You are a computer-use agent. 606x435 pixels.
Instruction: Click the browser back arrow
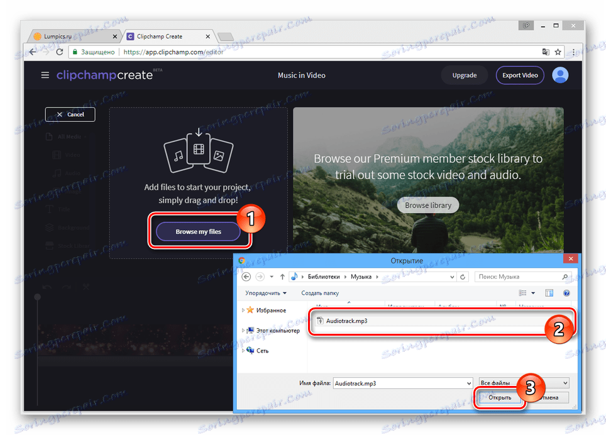[33, 52]
